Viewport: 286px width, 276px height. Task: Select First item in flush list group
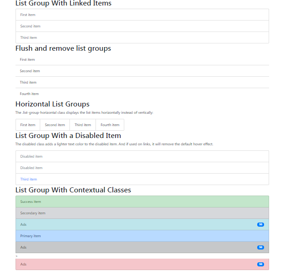[x=142, y=59]
